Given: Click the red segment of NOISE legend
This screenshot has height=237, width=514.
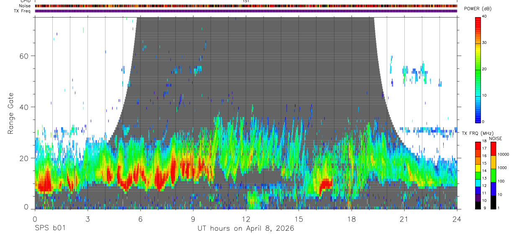Looking at the screenshot, I should coord(493,149).
